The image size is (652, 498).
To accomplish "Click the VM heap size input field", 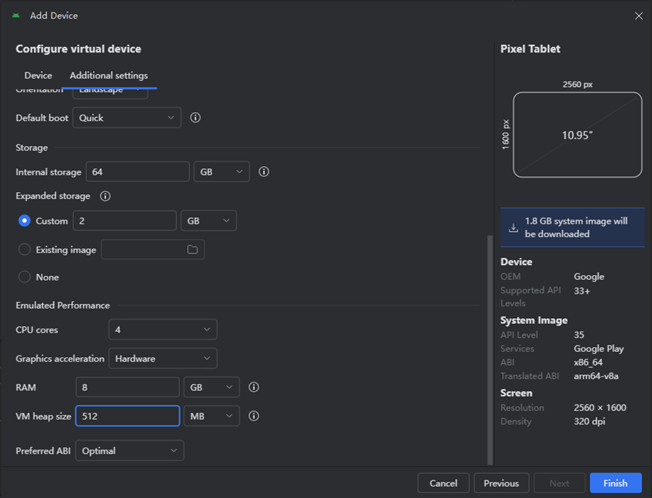I will (x=127, y=416).
